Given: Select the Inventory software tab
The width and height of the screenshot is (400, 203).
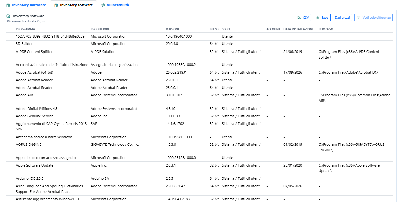Looking at the screenshot, I should (x=73, y=5).
